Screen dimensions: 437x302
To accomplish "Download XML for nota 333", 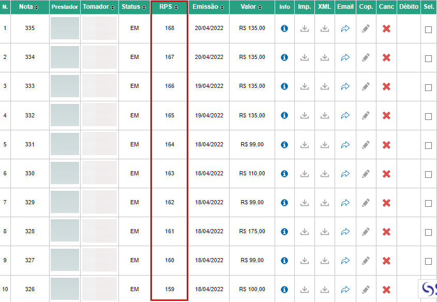I will tap(324, 86).
